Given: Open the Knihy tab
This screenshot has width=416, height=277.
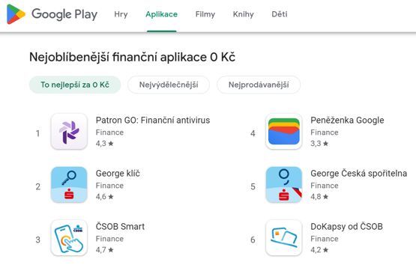Looking at the screenshot, I should (244, 14).
